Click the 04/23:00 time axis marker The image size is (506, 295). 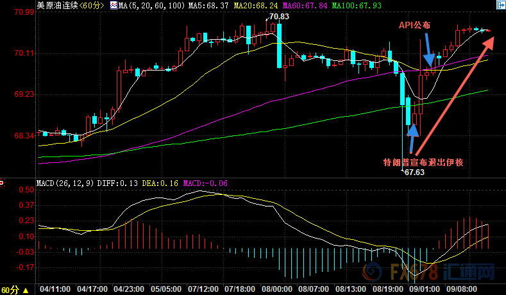pos(129,289)
